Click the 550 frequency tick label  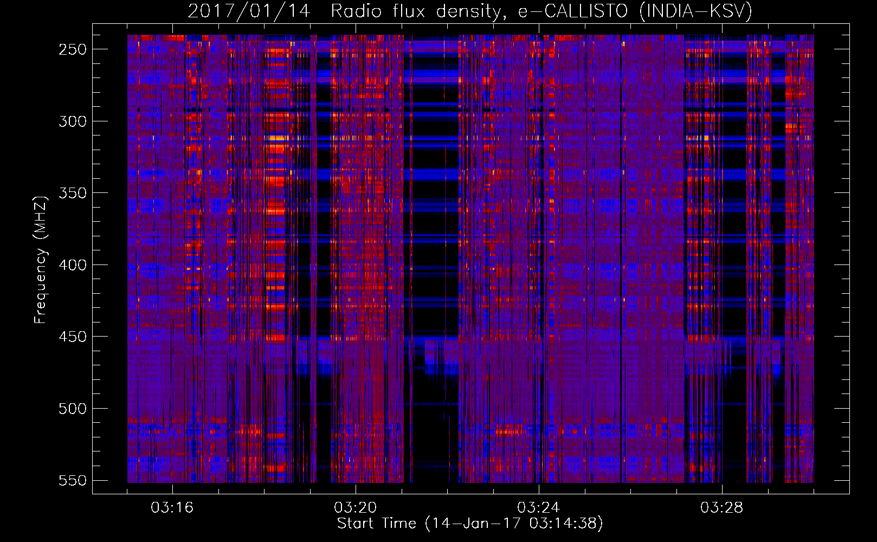point(73,481)
